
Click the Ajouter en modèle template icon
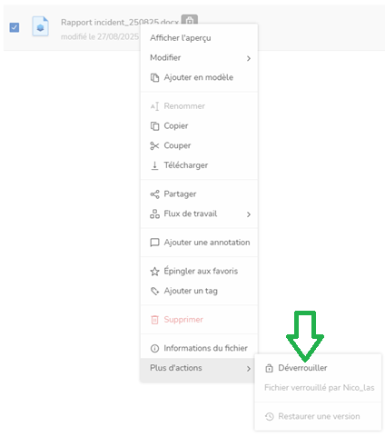[x=154, y=78]
